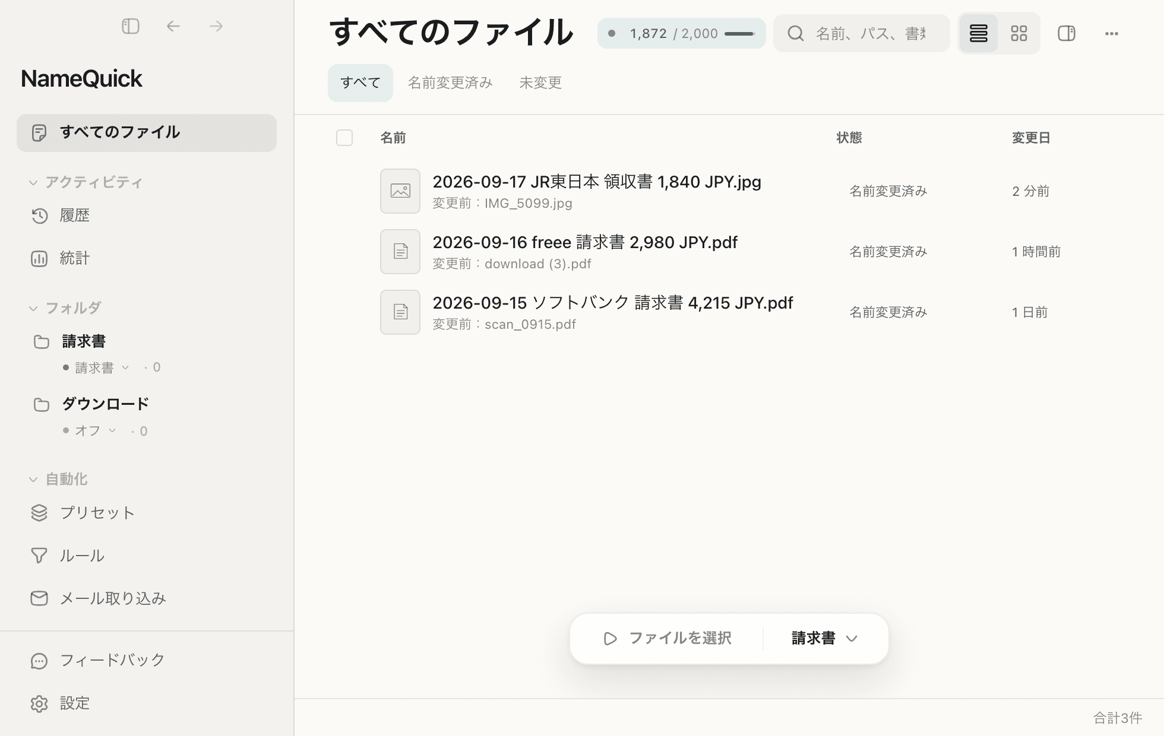Screen dimensions: 1164x736
Task: Click the ソフトバンク 請求書 PDF file icon
Action: coord(400,312)
